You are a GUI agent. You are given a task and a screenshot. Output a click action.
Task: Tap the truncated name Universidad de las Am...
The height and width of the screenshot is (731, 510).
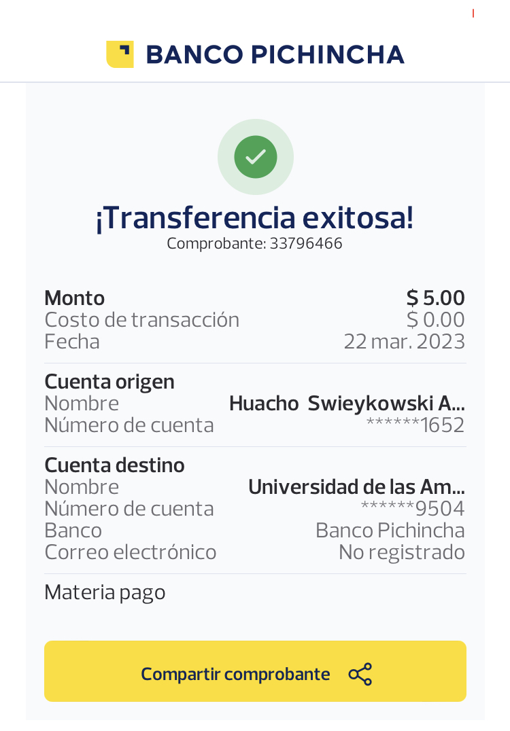coord(356,487)
